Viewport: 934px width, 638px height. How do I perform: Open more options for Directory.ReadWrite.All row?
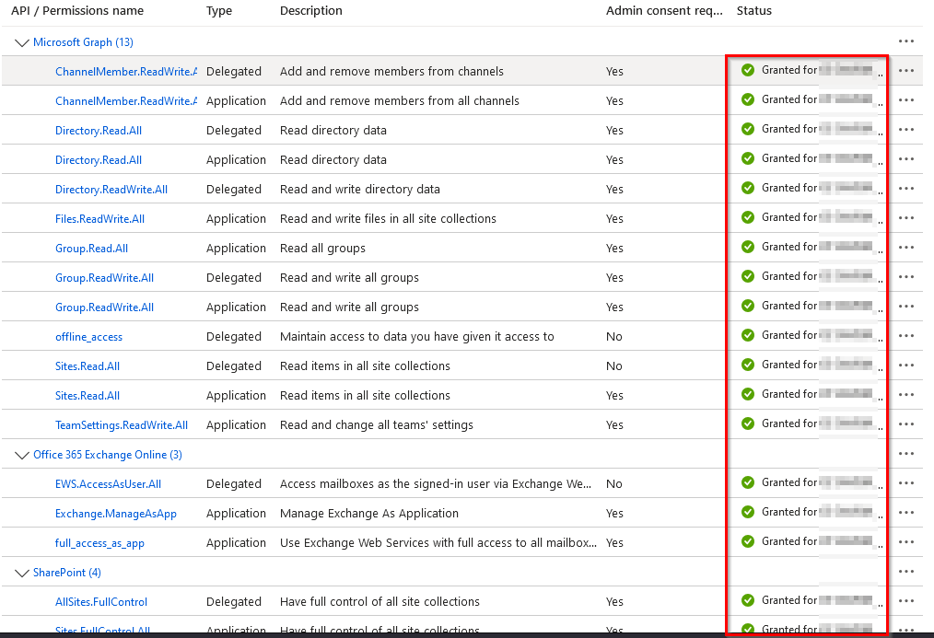click(906, 188)
